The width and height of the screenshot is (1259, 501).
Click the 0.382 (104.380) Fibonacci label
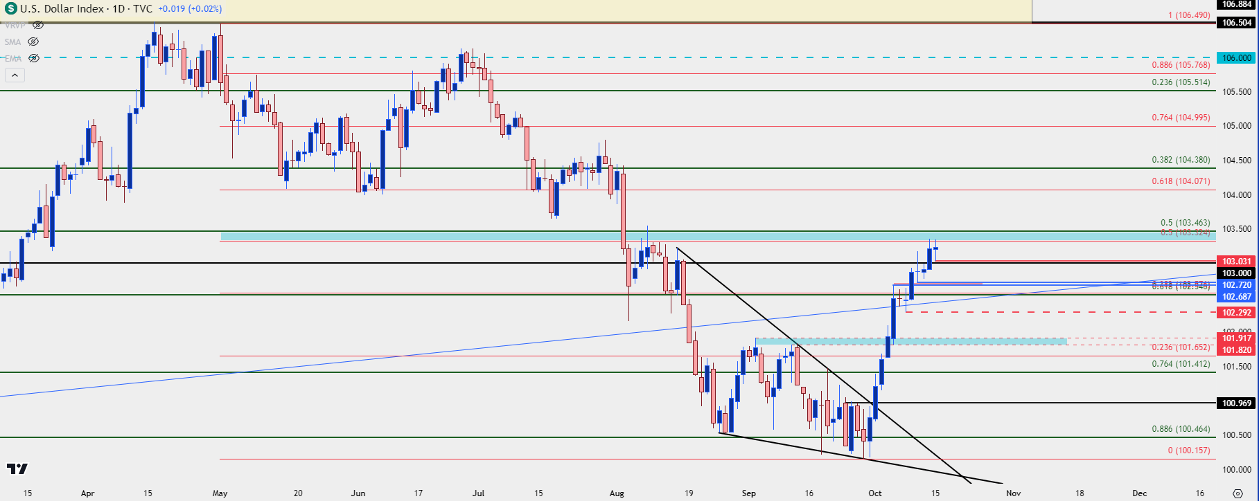pos(1181,159)
